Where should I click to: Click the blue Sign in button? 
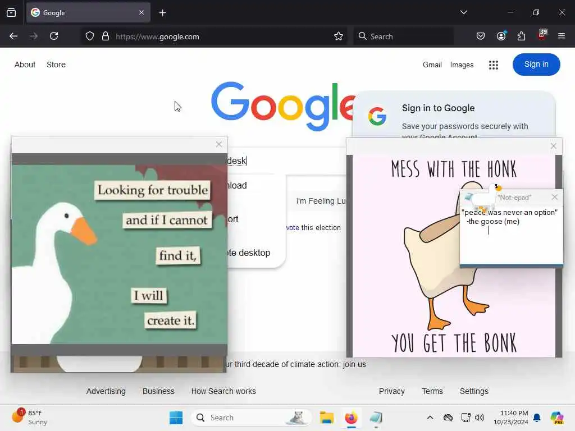(x=536, y=65)
